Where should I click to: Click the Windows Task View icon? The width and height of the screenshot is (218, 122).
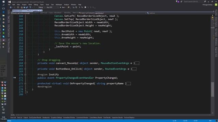point(3,8)
